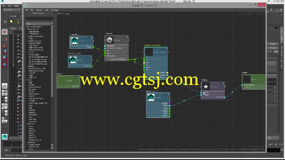Viewport: 285px width, 160px height.
Task: Select Cross Product entry
Action: (x=35, y=87)
